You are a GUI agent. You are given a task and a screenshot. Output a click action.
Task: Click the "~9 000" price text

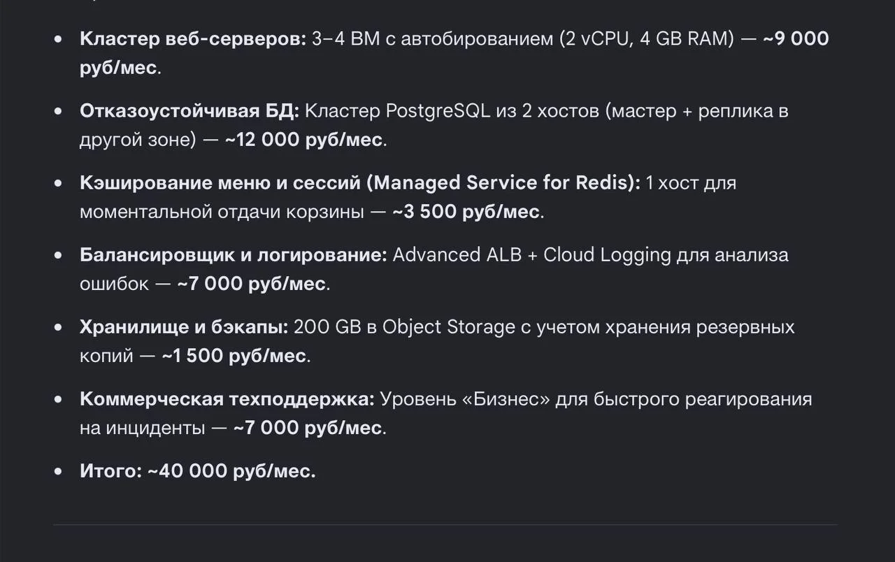click(796, 38)
